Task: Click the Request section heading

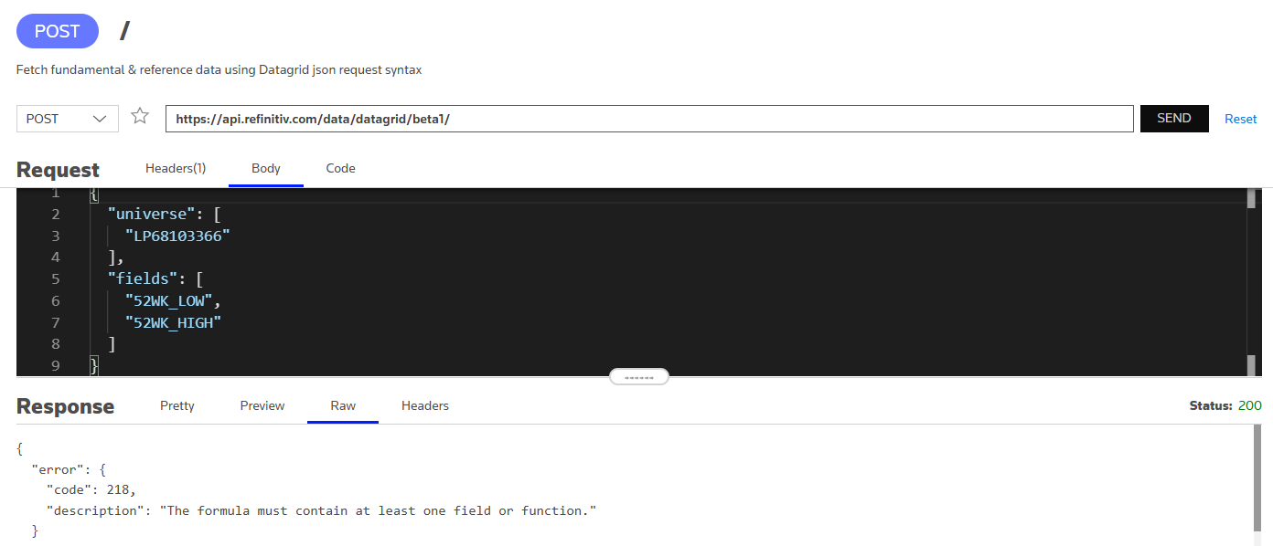Action: coord(58,170)
